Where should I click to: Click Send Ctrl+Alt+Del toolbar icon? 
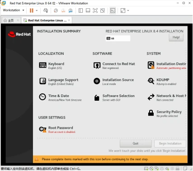point(46,10)
